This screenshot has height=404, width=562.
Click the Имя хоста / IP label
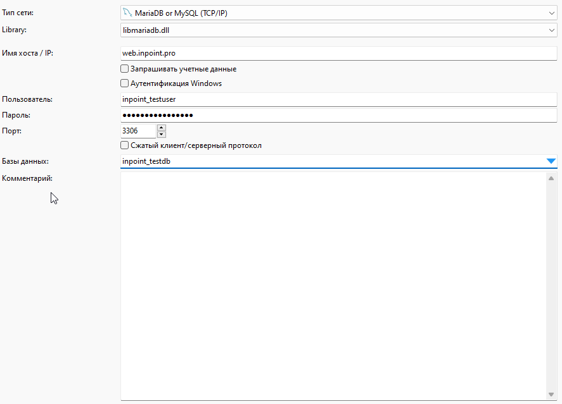28,53
